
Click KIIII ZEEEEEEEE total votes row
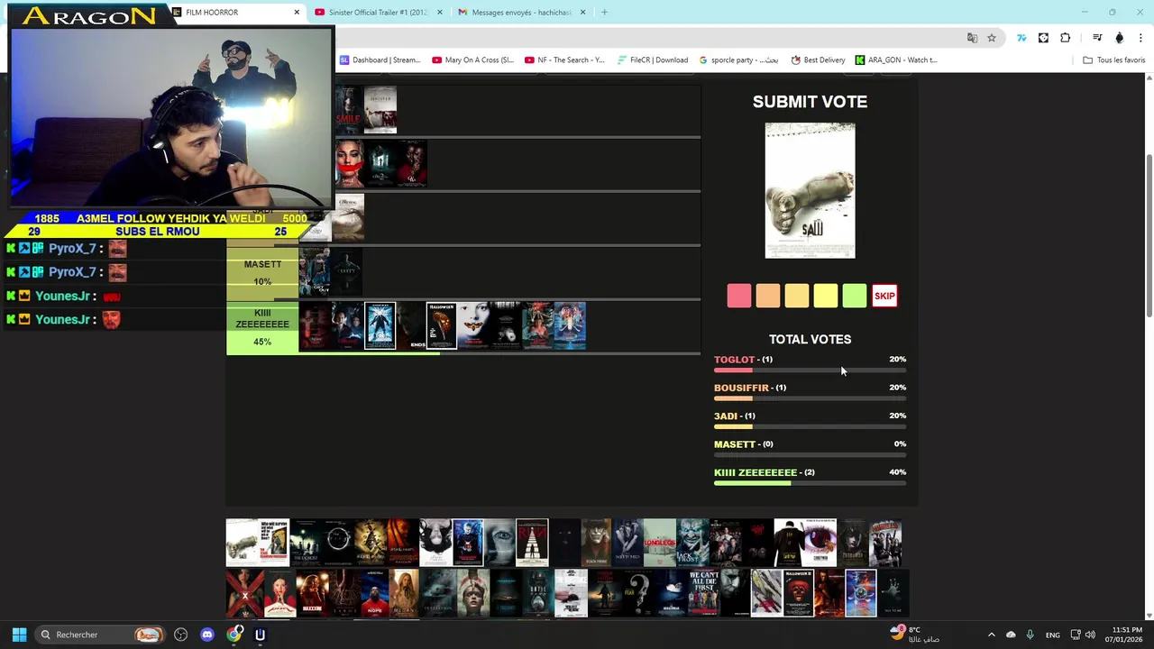[x=810, y=477]
